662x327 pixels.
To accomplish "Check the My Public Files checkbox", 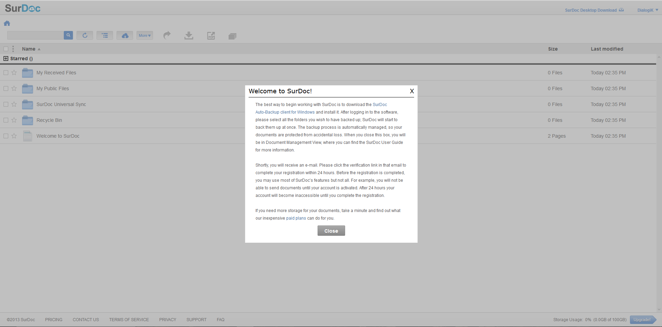I will tap(6, 88).
